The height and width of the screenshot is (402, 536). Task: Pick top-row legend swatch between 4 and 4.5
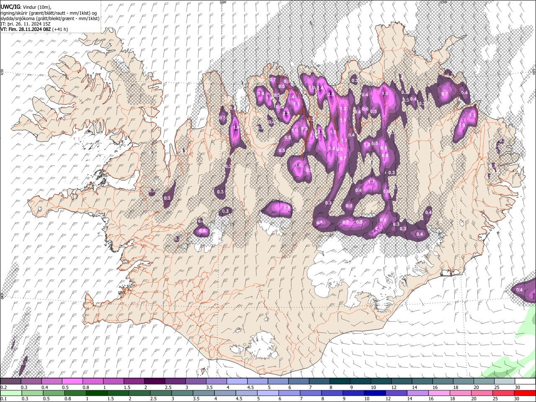237,381
